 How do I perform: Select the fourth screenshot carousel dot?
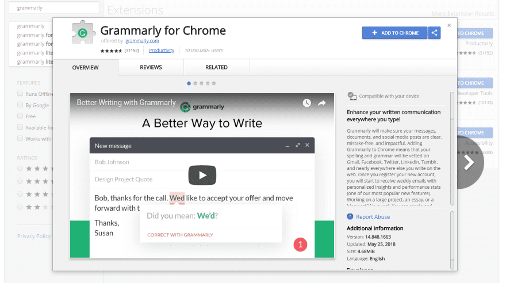pyautogui.click(x=208, y=83)
